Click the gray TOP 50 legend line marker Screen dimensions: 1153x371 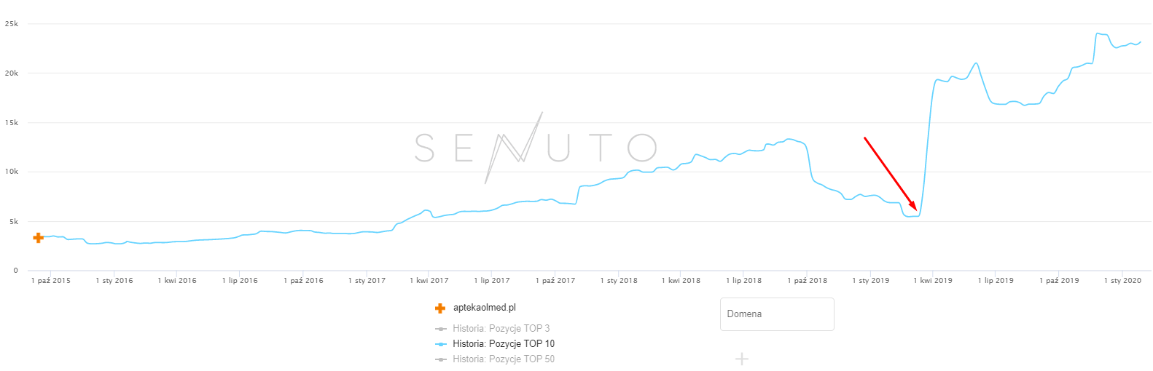[440, 359]
